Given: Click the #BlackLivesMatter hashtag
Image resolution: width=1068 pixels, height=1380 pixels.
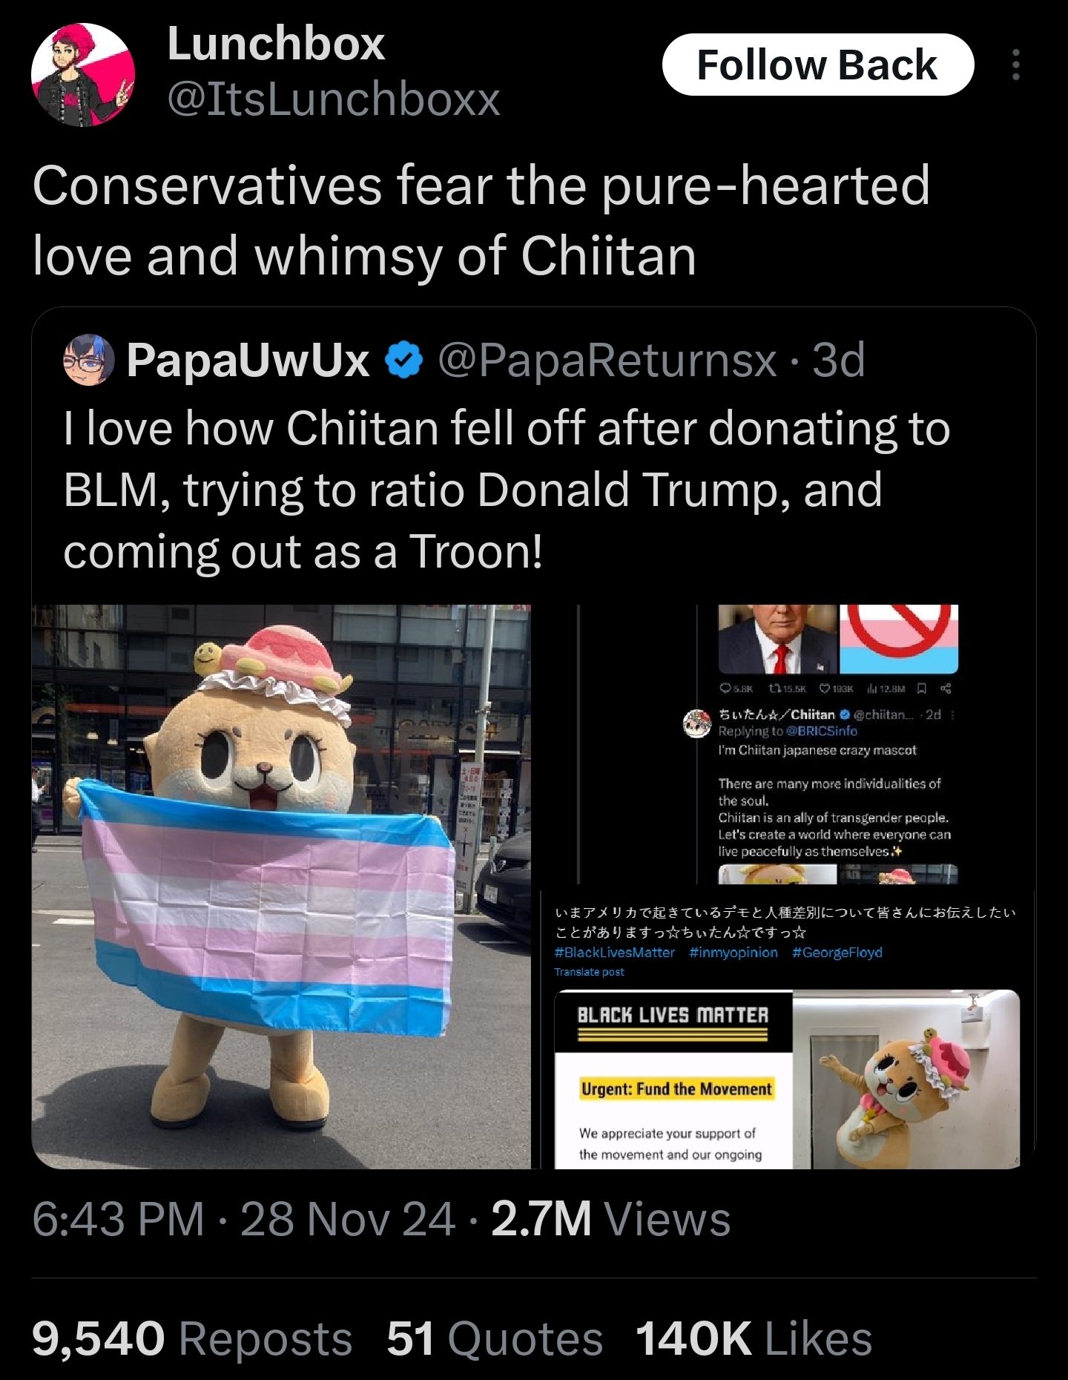Looking at the screenshot, I should tap(615, 953).
